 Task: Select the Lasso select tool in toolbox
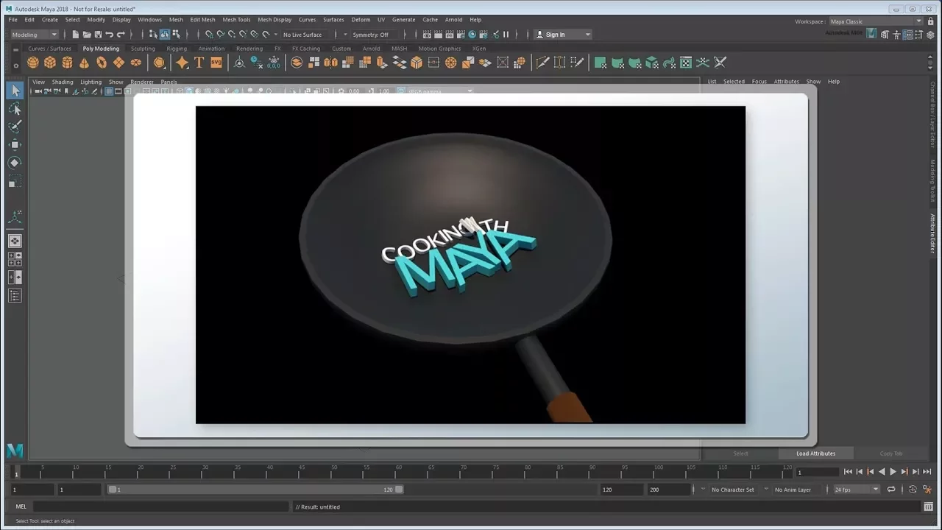point(15,109)
